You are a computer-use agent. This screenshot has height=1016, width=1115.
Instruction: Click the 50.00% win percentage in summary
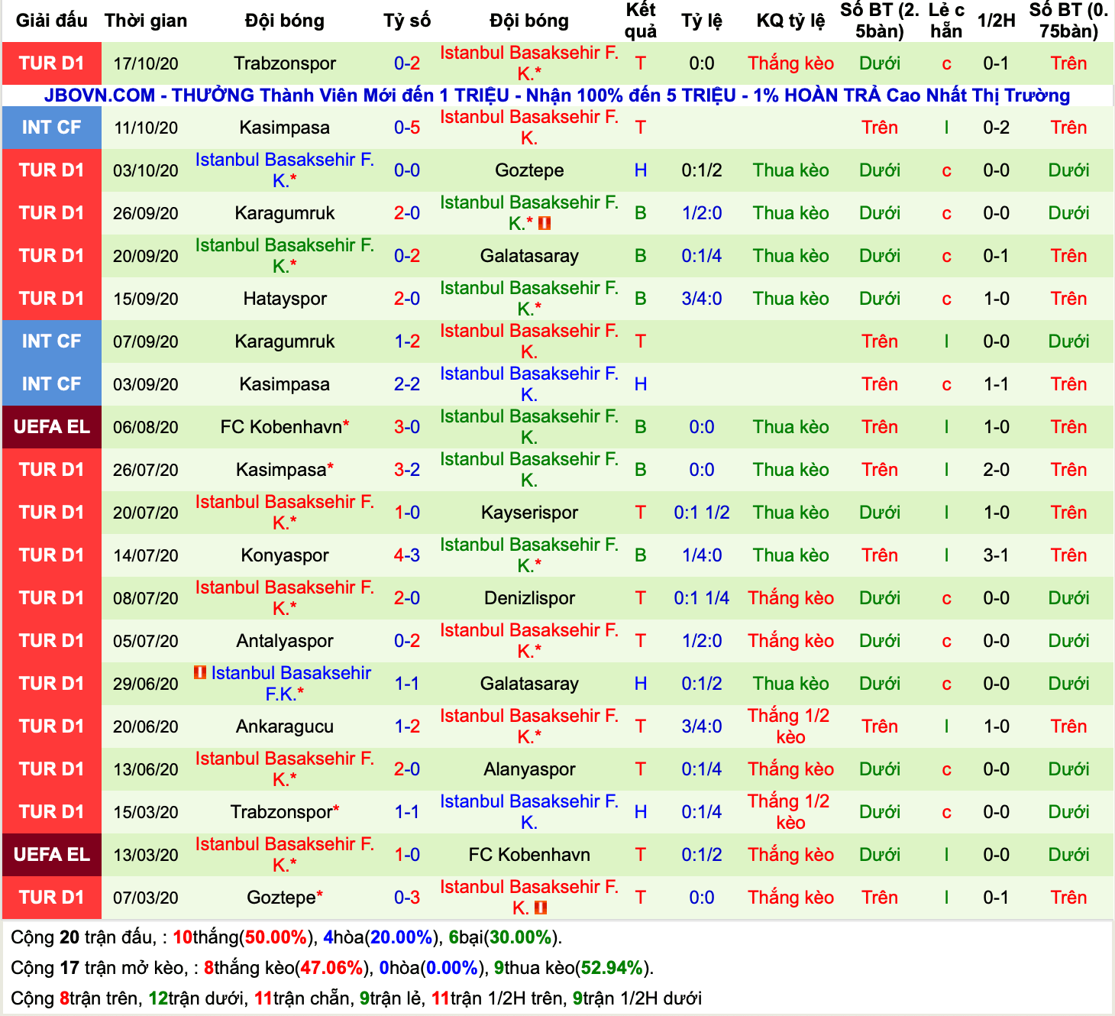click(x=276, y=937)
